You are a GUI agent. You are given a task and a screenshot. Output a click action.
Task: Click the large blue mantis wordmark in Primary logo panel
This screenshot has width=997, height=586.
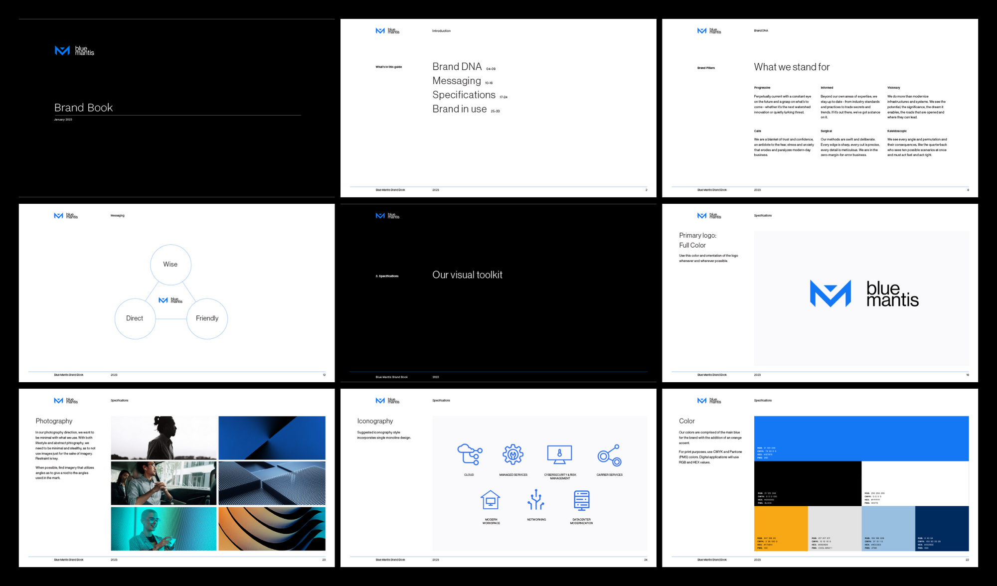click(892, 294)
